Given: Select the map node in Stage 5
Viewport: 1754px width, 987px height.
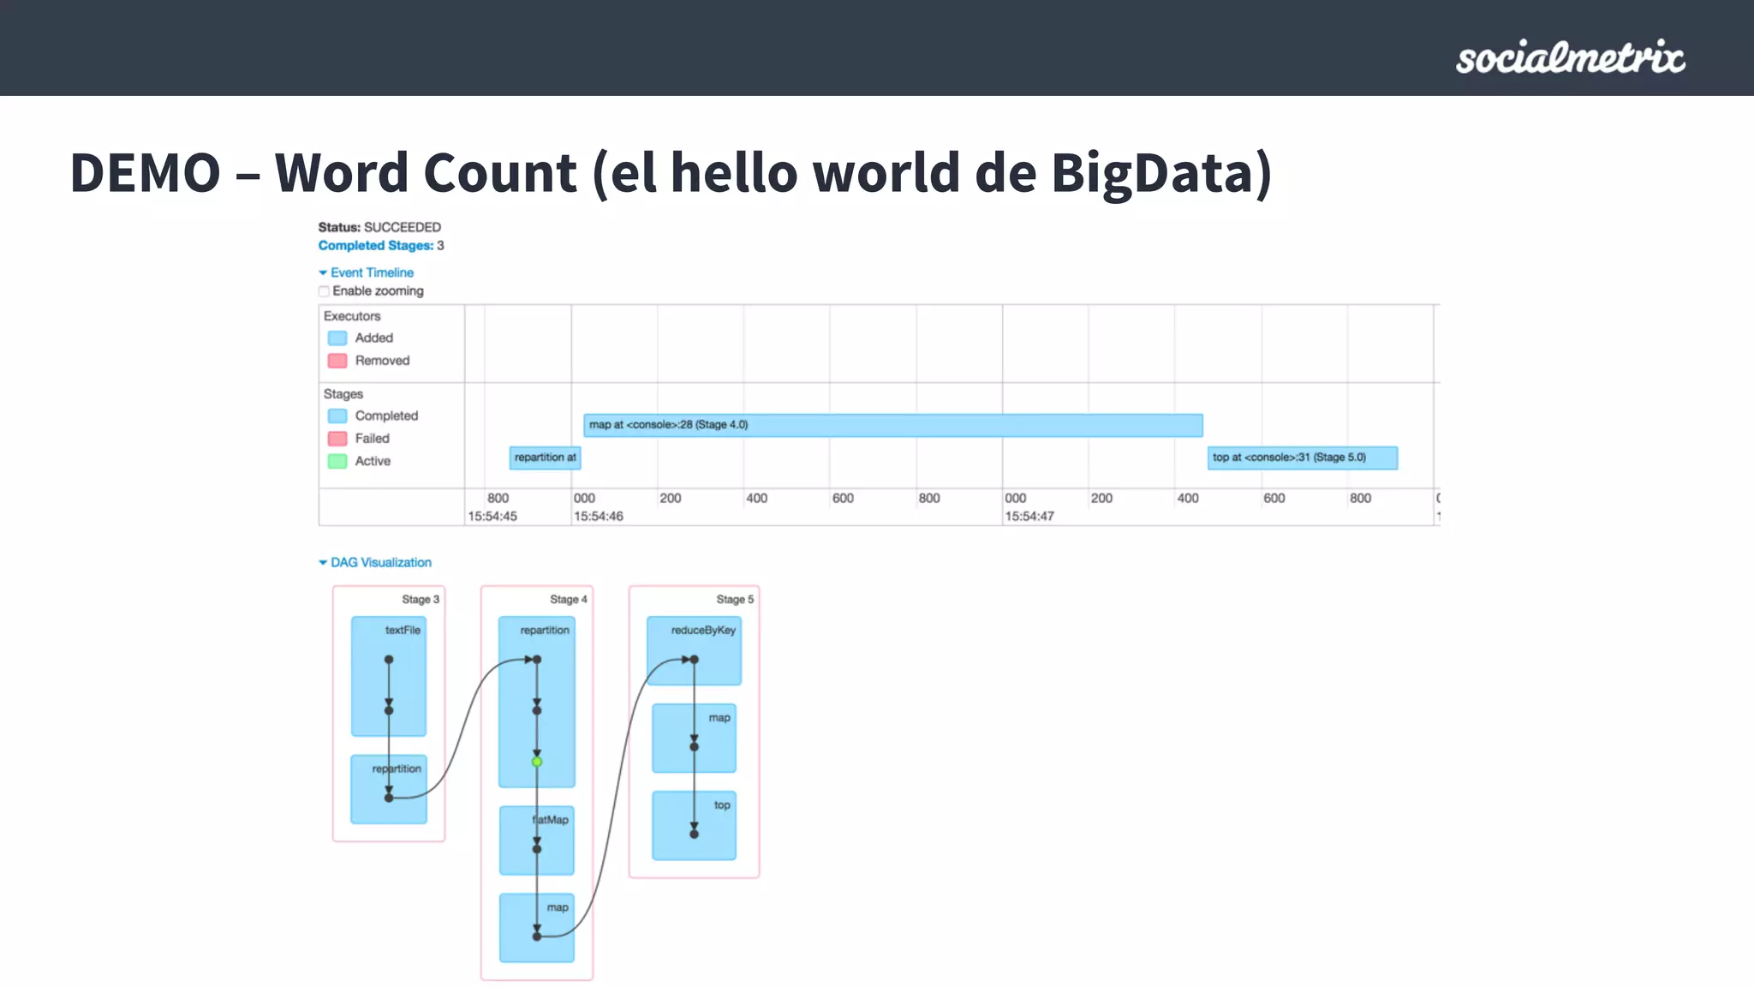Looking at the screenshot, I should coord(694,739).
